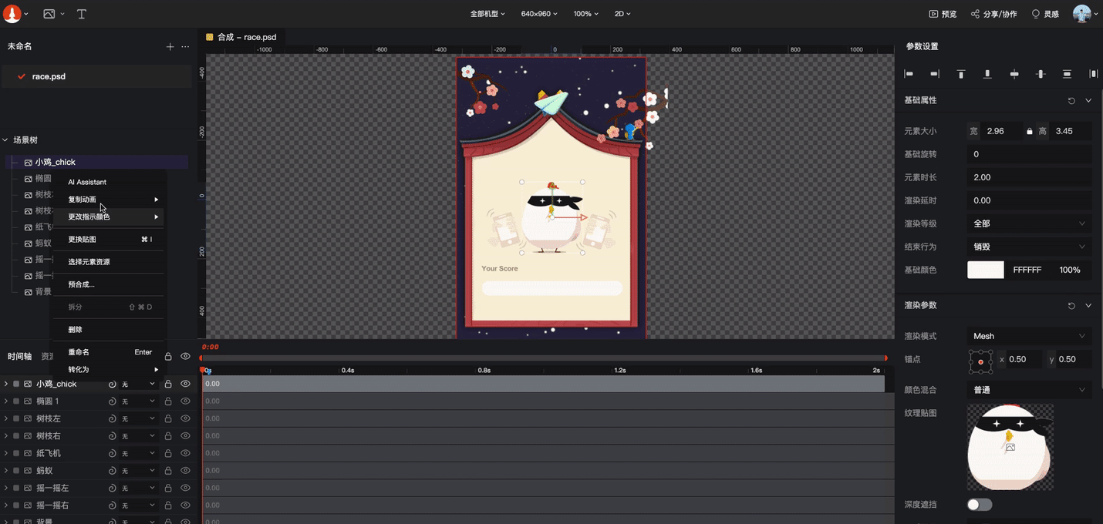Expand the 小鸡_chick timeline row

(6, 384)
